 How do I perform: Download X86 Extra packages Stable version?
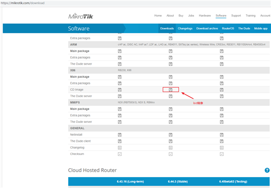click(171, 83)
